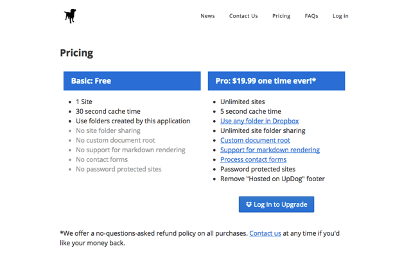Click Remove "Hosted on UpDog" footer item

click(x=272, y=179)
